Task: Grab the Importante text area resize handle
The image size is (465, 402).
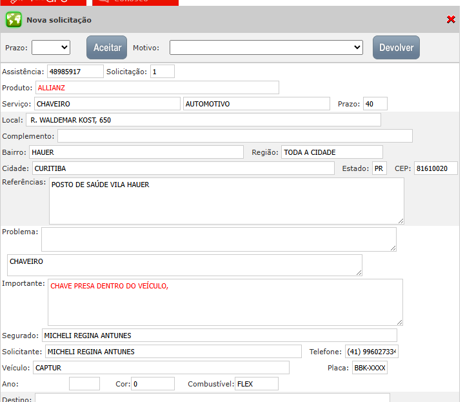Action: tap(399, 321)
